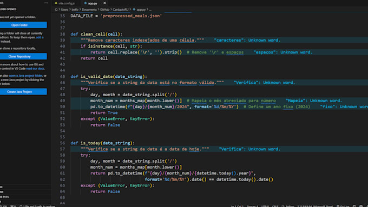368x207 pixels.
Task: Click line number 35 in the gutter
Action: [x=62, y=16]
